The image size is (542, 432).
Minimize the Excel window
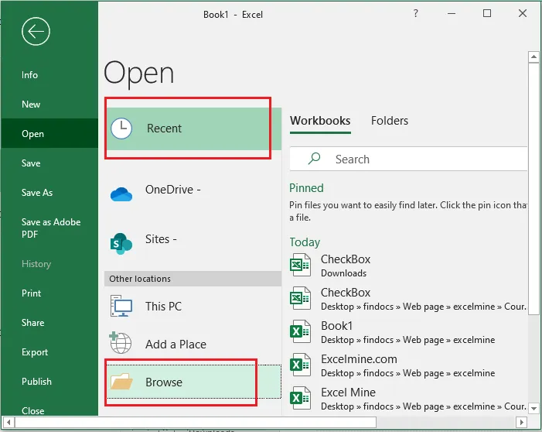452,13
